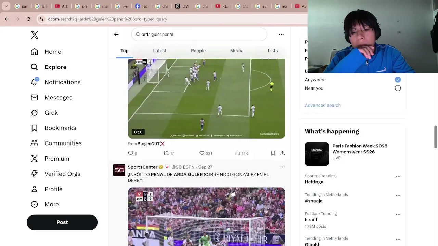Click the browser back button
Image resolution: width=438 pixels, height=246 pixels.
7,19
